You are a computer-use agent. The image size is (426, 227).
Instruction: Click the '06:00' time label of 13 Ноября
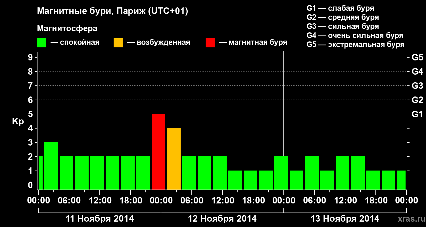click(x=314, y=201)
